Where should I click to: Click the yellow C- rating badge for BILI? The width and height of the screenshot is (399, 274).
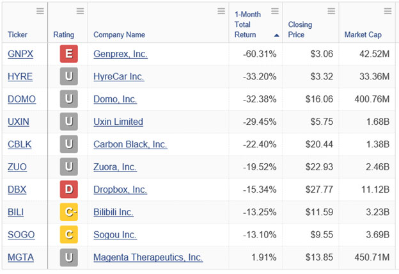tap(69, 212)
